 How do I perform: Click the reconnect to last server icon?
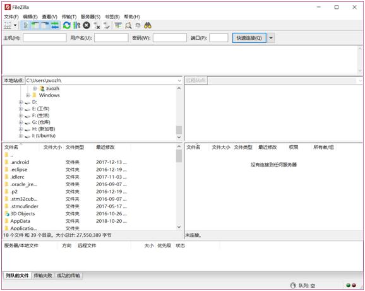(107, 25)
